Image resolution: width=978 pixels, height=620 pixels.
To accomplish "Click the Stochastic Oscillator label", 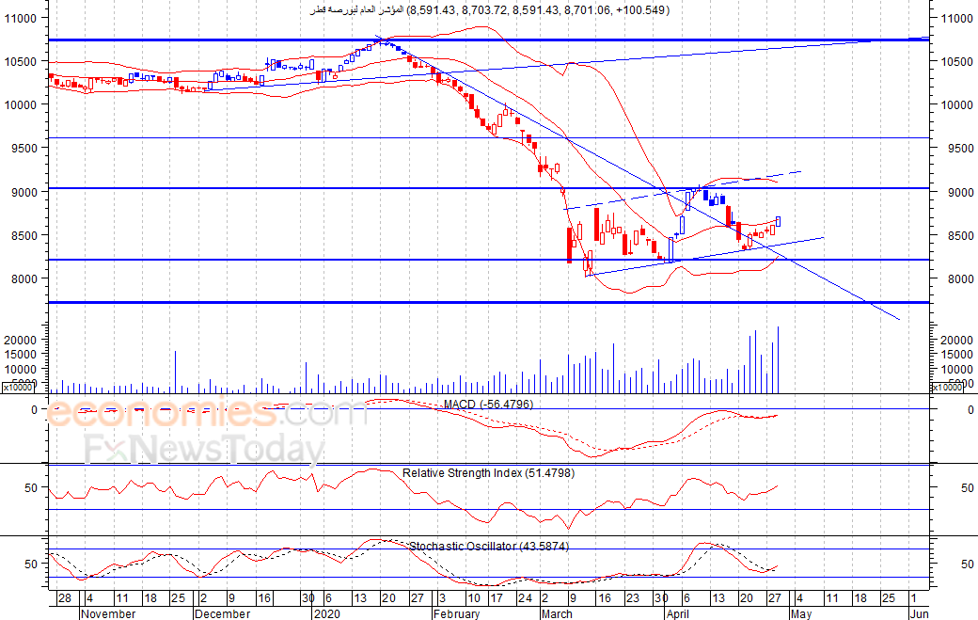I will pyautogui.click(x=489, y=546).
